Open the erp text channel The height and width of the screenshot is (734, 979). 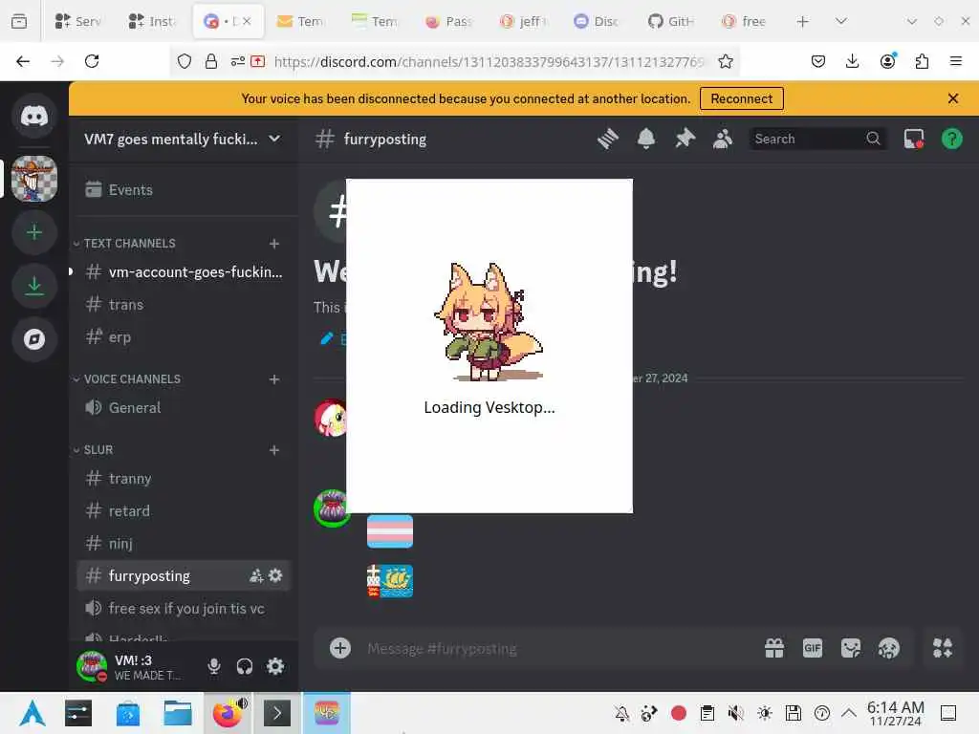click(184, 337)
